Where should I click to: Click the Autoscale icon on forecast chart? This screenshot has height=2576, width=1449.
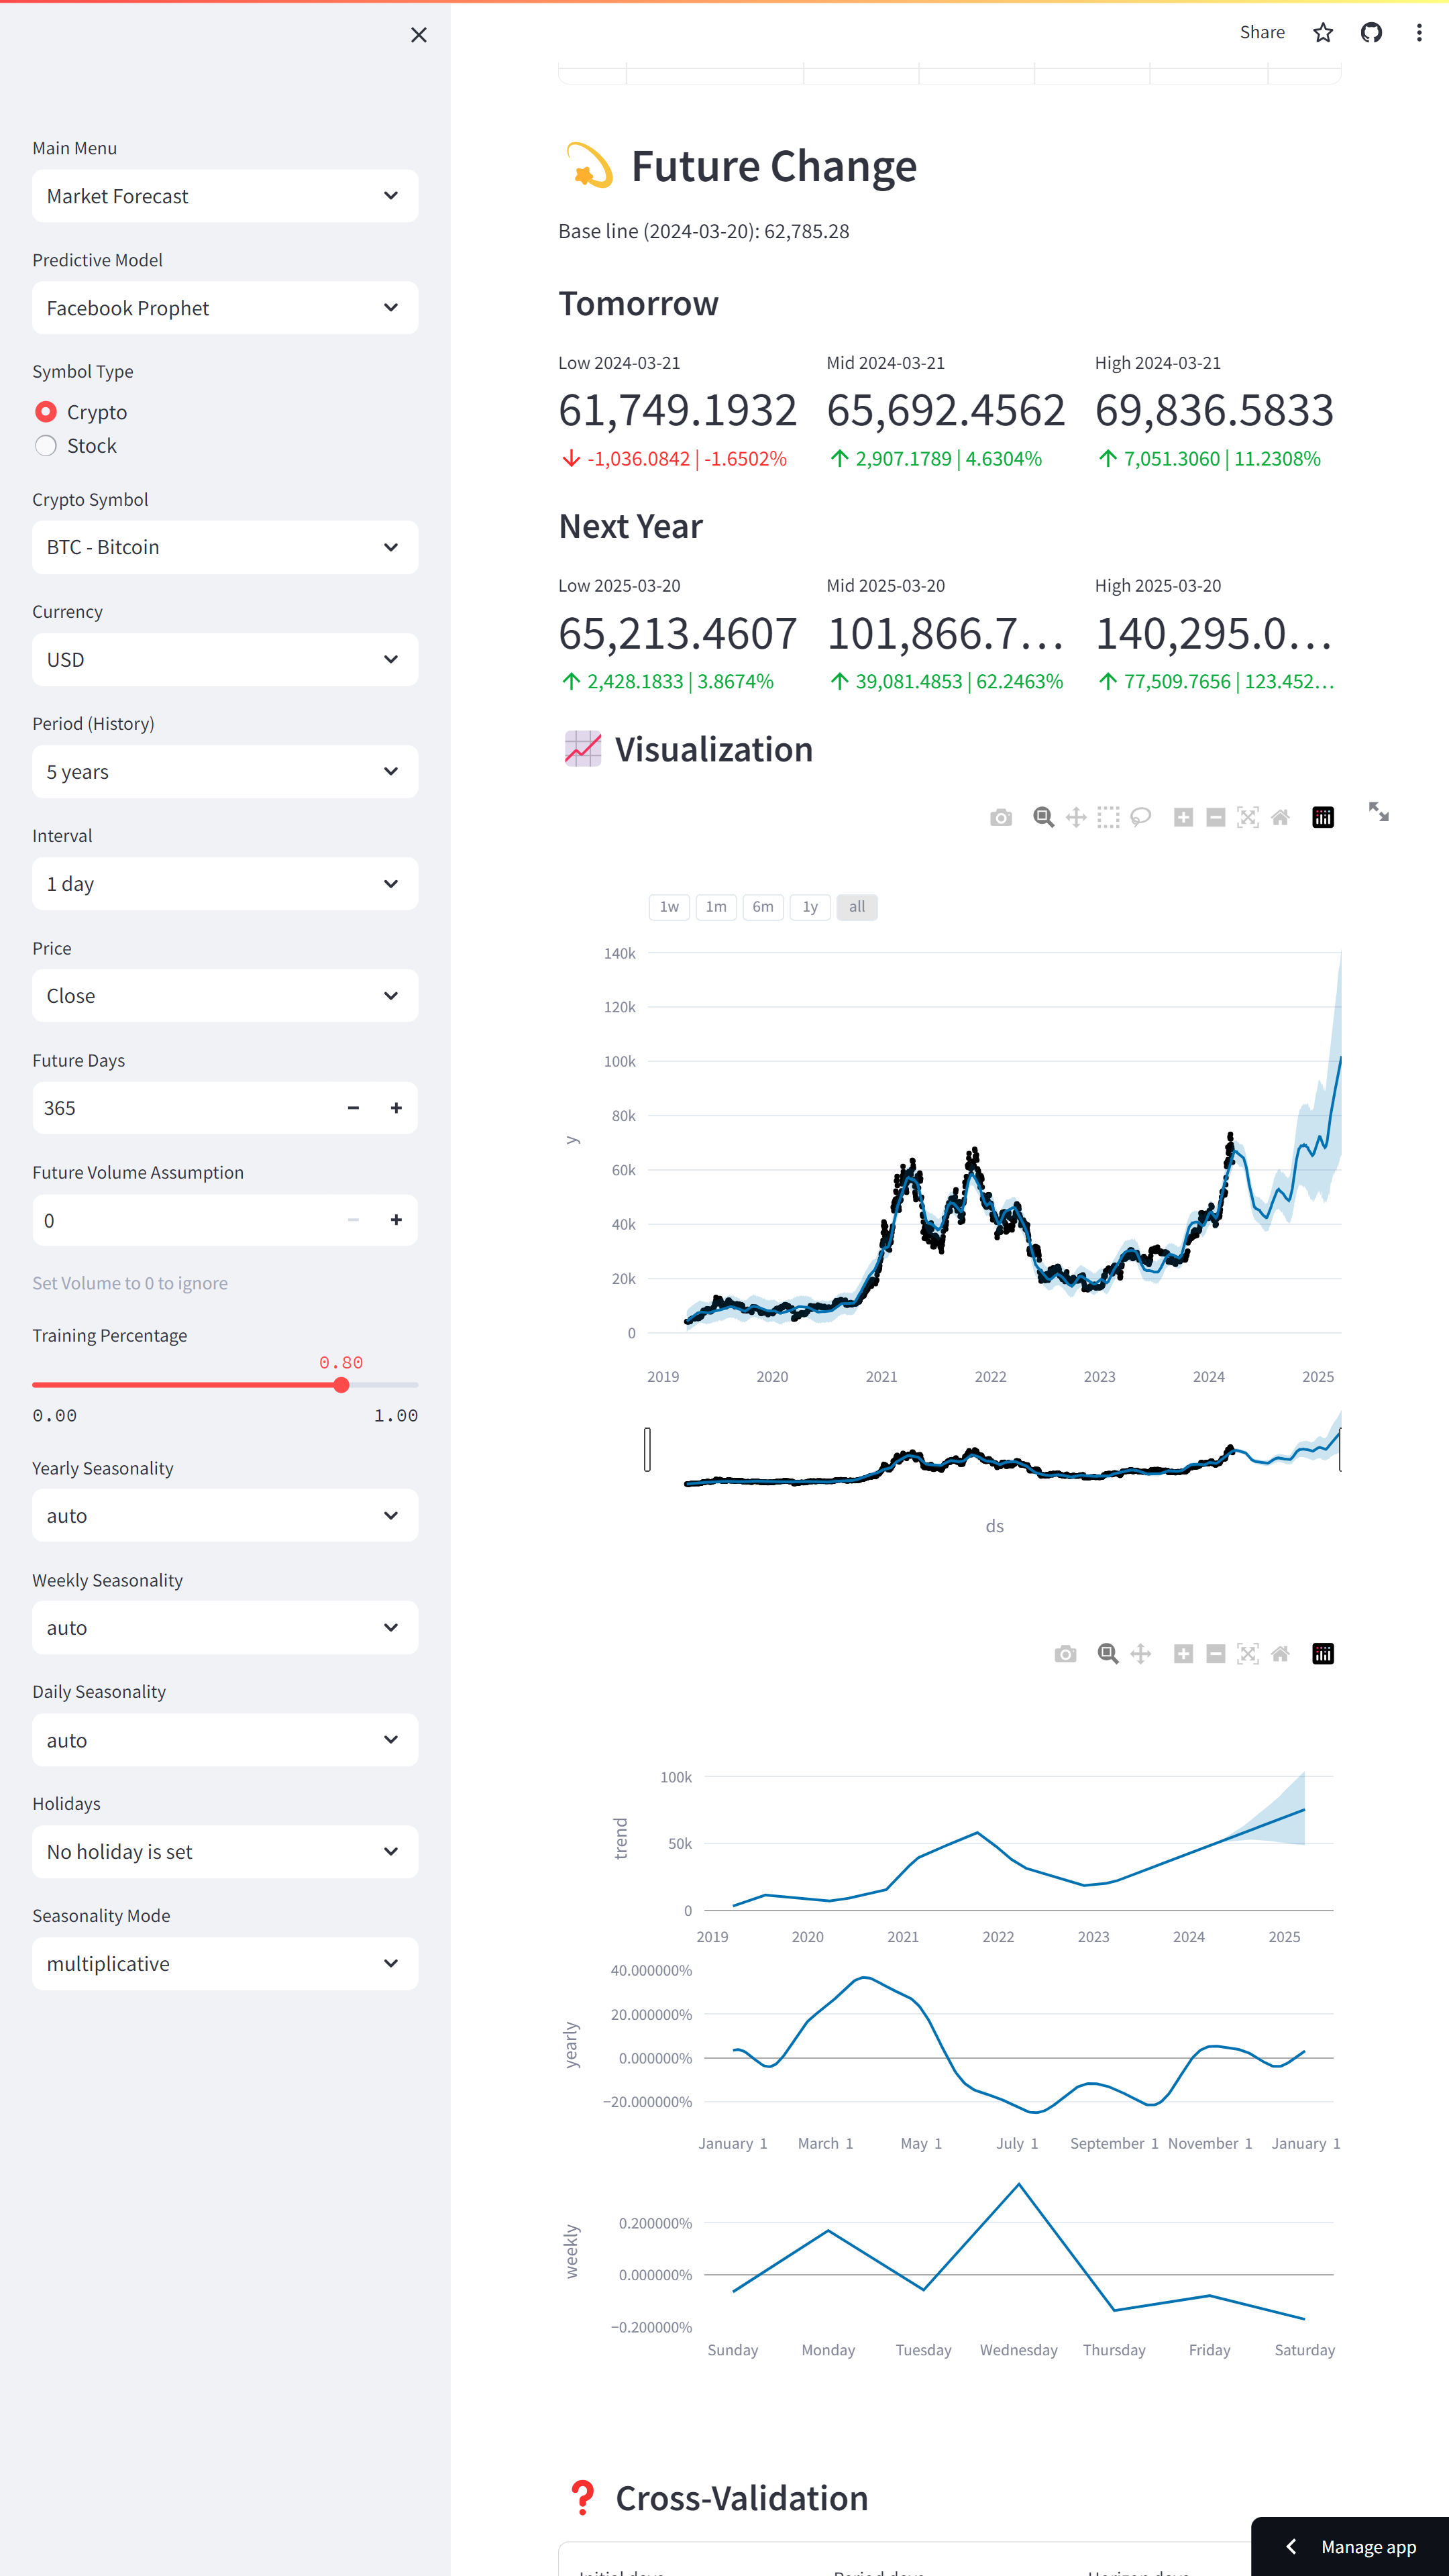(1247, 818)
